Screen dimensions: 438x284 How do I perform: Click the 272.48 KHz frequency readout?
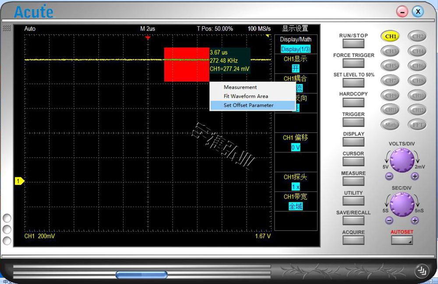[x=224, y=60]
